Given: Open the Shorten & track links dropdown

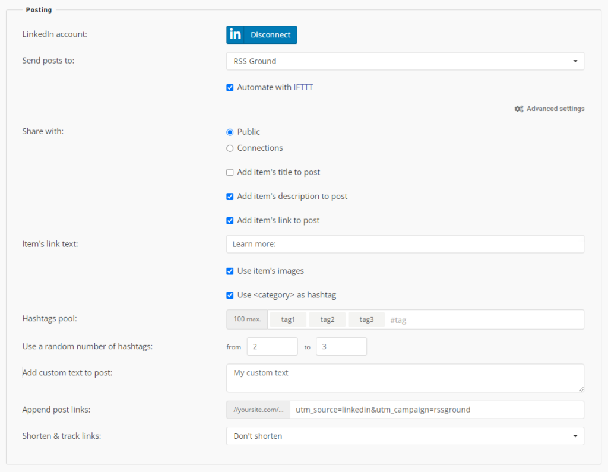Looking at the screenshot, I should [x=405, y=435].
